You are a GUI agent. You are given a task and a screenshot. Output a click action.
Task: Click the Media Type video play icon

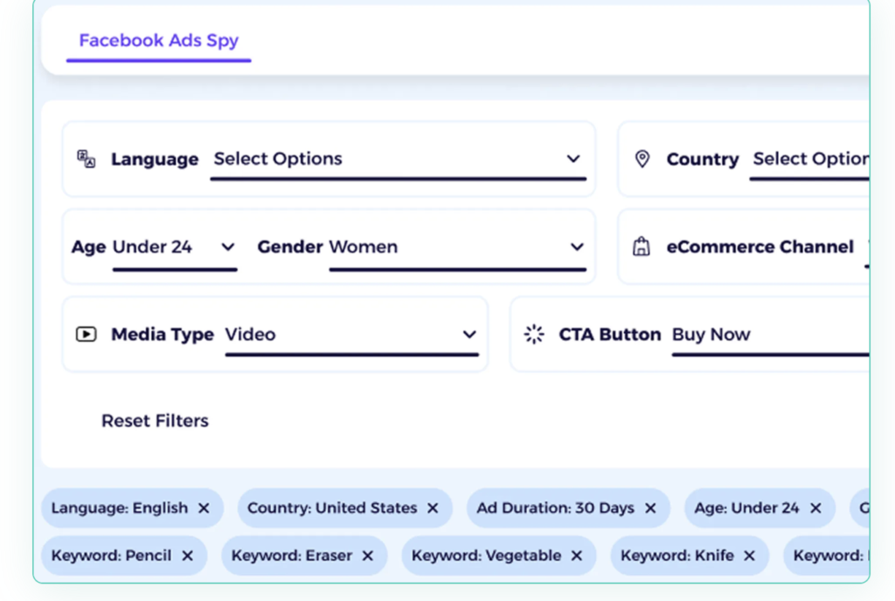coord(87,334)
